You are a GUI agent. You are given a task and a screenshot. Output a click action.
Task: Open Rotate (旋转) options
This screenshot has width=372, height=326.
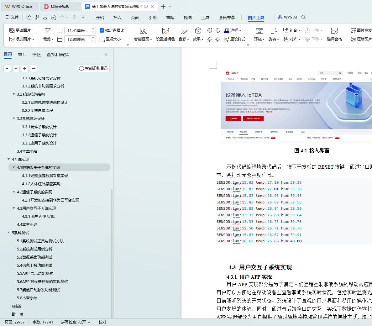[274, 34]
